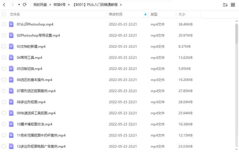
Task: Click the forward navigation arrow
Action: [13, 5]
